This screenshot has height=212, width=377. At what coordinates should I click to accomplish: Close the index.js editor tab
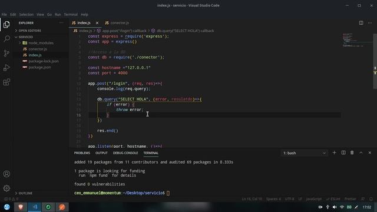(97, 23)
